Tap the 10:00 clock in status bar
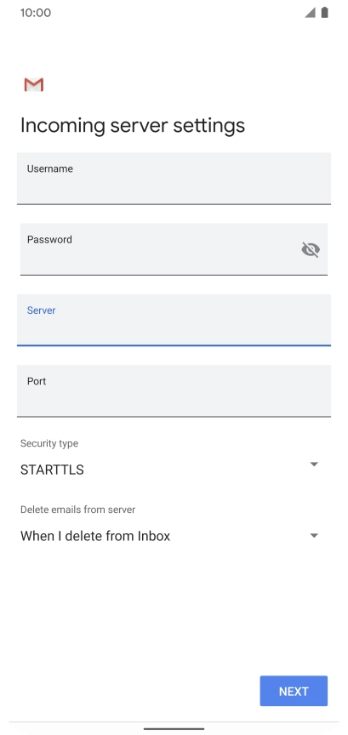348x735 pixels. click(x=36, y=13)
